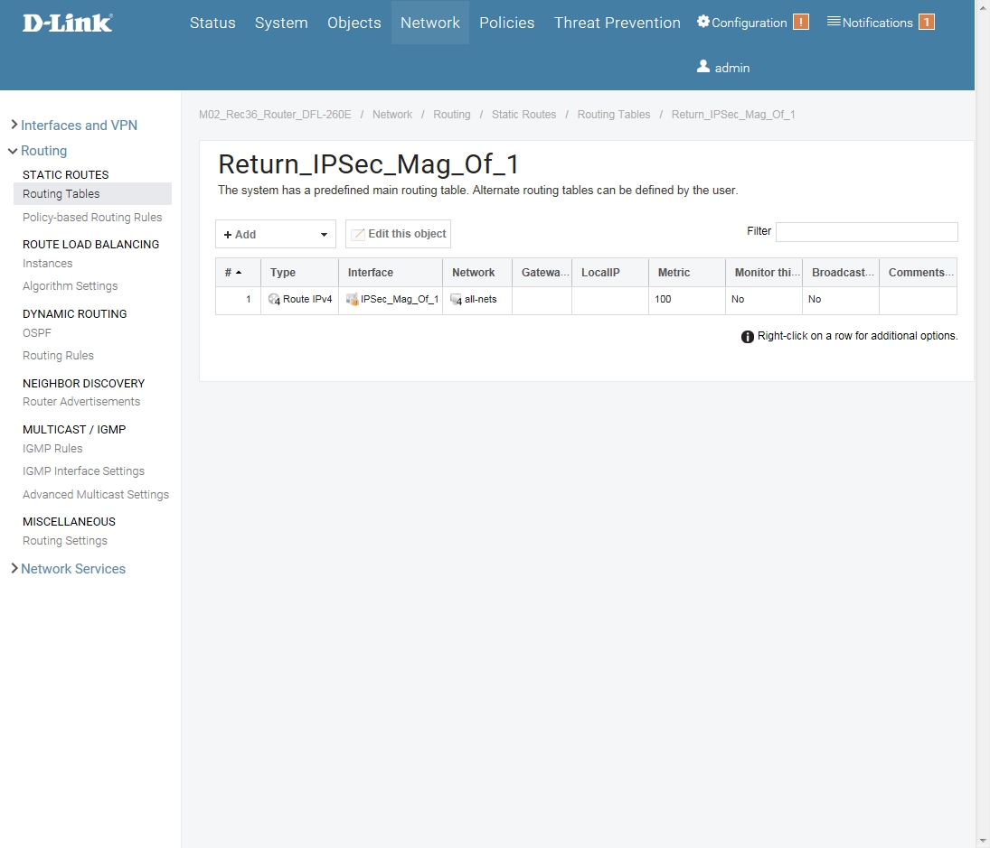Sort by Monitor this route column header
The height and width of the screenshot is (848, 990).
point(764,273)
